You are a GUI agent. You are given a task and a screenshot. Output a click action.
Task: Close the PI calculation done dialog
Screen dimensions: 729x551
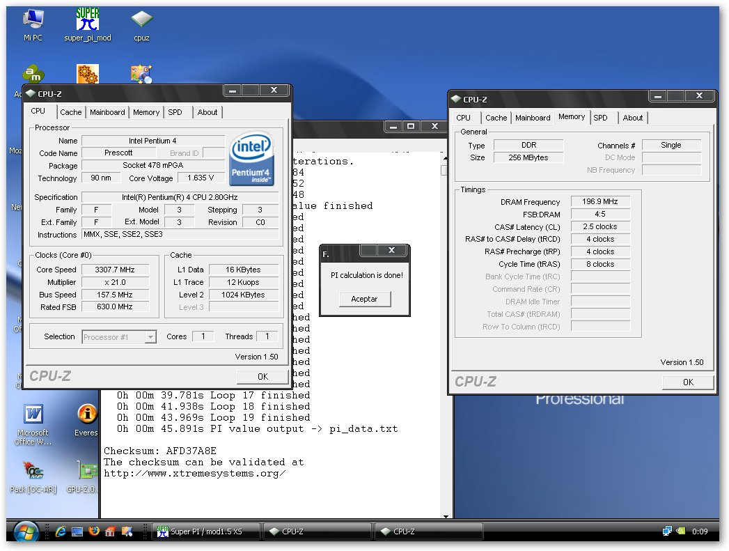click(x=392, y=250)
